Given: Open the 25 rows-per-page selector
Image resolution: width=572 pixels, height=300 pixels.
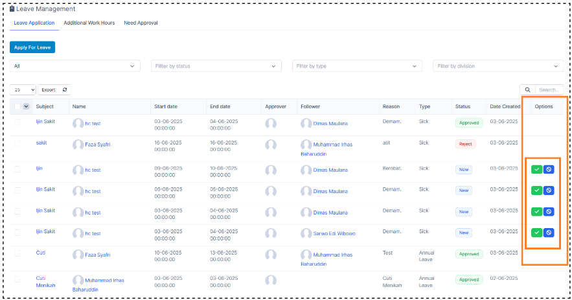Looking at the screenshot, I should [x=23, y=90].
